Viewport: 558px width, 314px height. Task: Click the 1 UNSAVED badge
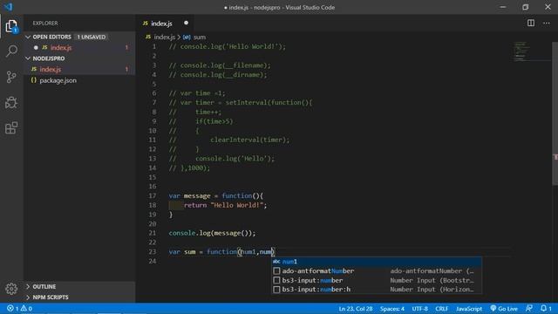pos(92,37)
